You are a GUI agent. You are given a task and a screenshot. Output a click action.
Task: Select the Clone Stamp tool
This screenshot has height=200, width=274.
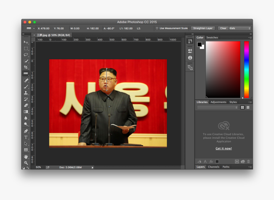[26, 93]
